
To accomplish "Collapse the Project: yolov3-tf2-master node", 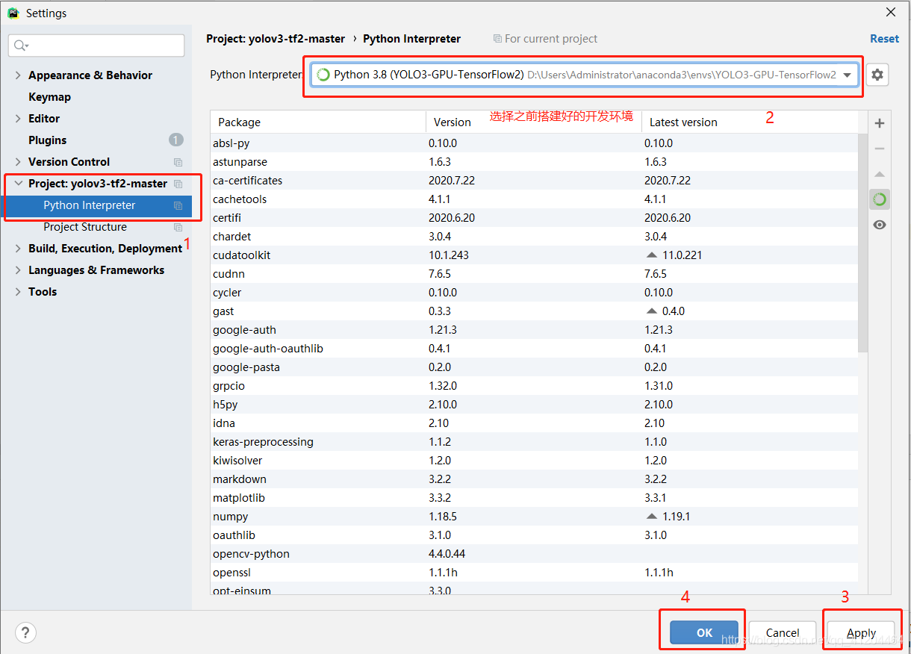I will pos(18,184).
